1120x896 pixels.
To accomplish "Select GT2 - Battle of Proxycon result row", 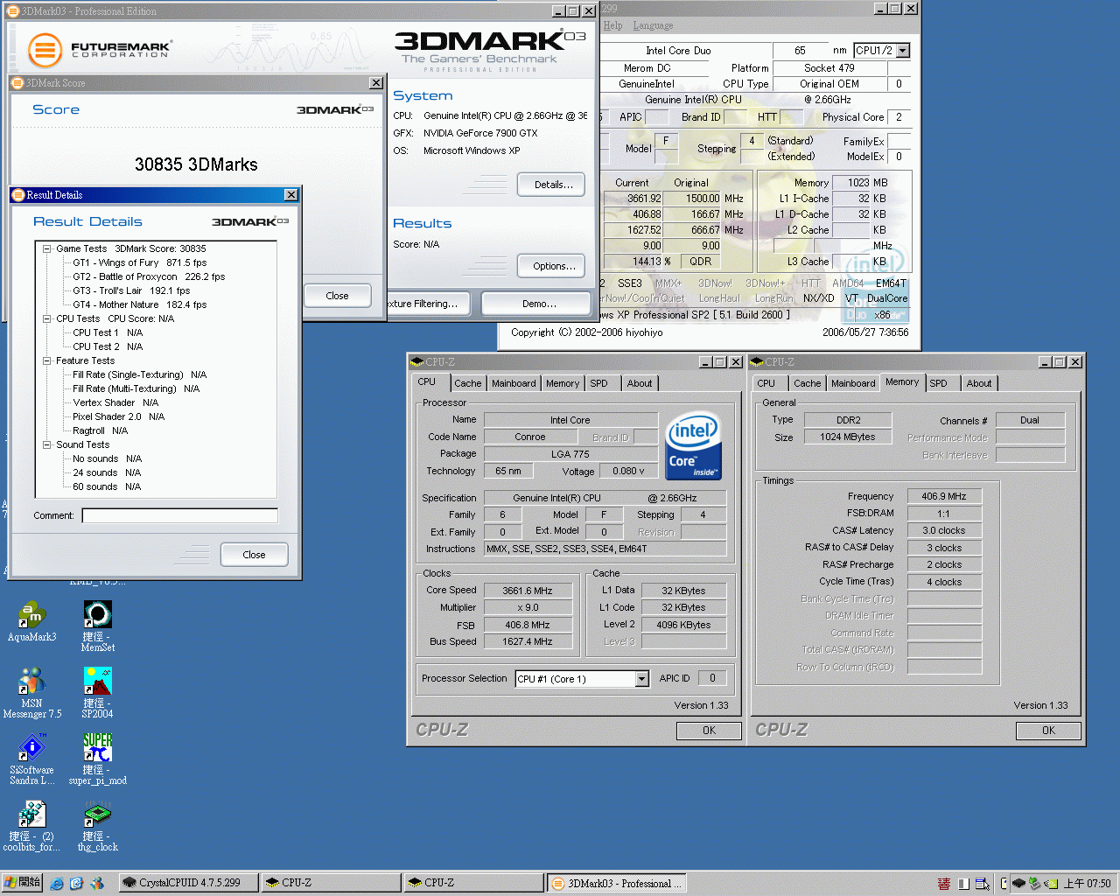I will click(x=149, y=276).
